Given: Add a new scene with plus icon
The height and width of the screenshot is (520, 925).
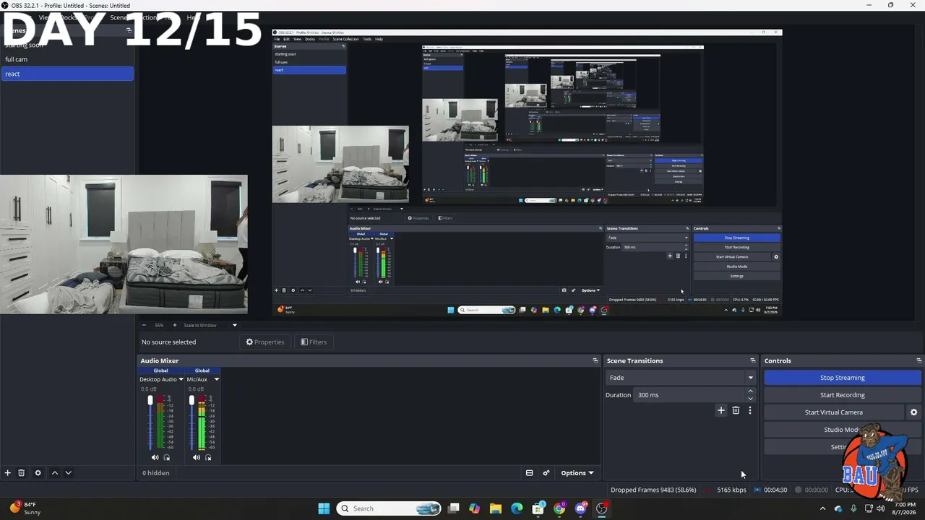Looking at the screenshot, I should tap(8, 473).
